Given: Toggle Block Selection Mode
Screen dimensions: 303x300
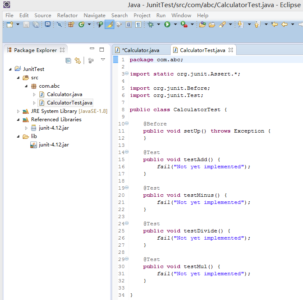Looking at the screenshot, I should coord(129,24).
